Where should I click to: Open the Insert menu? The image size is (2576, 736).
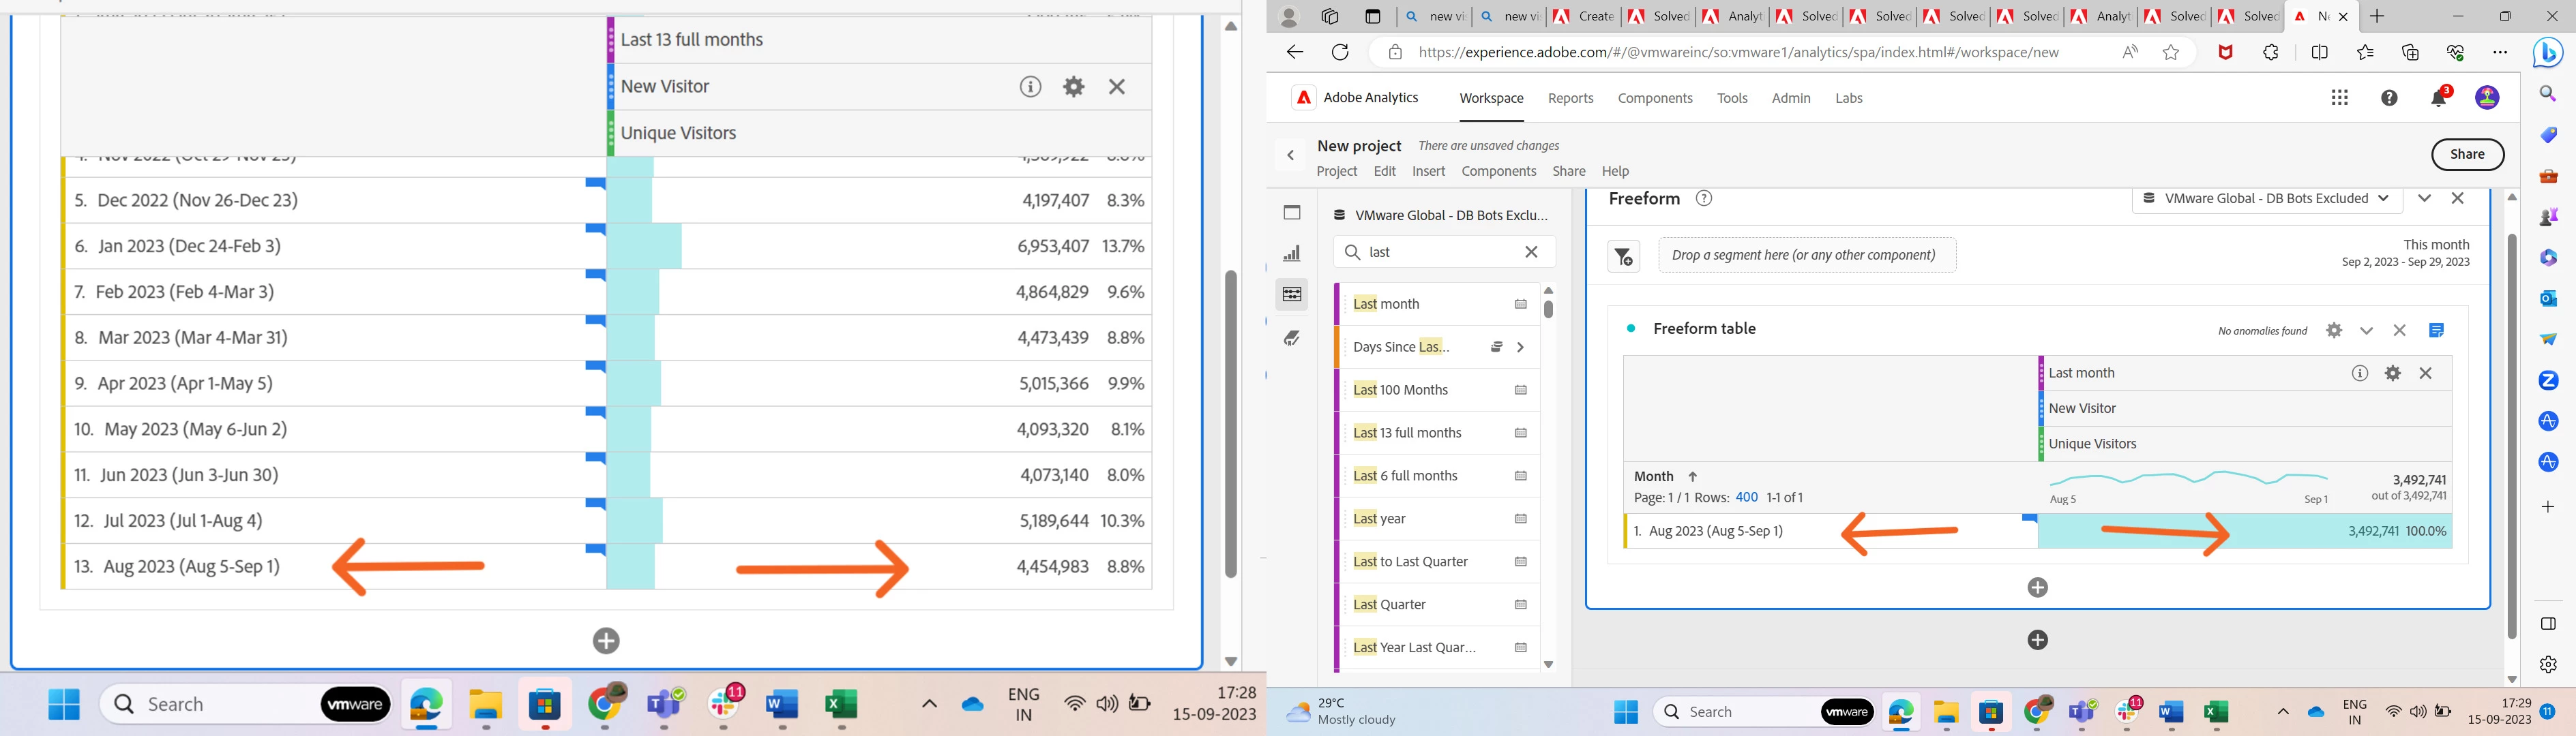[1428, 172]
